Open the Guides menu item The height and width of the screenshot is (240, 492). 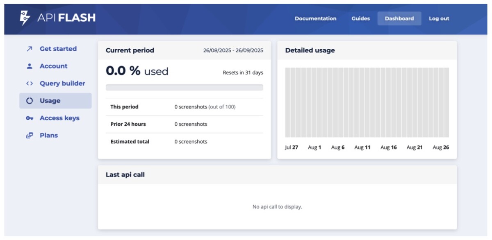click(x=360, y=18)
